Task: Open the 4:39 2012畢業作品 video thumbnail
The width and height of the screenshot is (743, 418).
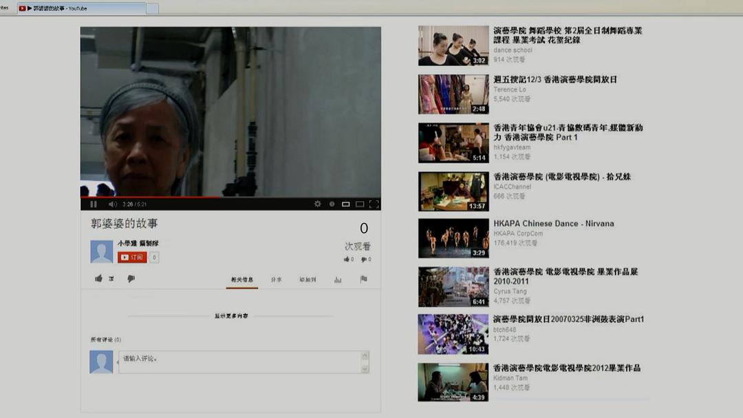Action: click(453, 382)
